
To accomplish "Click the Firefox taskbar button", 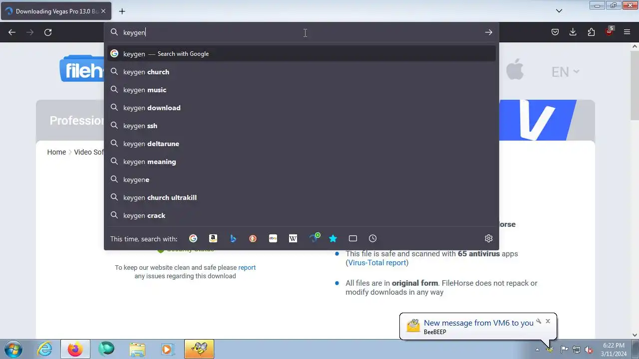I will click(75, 349).
